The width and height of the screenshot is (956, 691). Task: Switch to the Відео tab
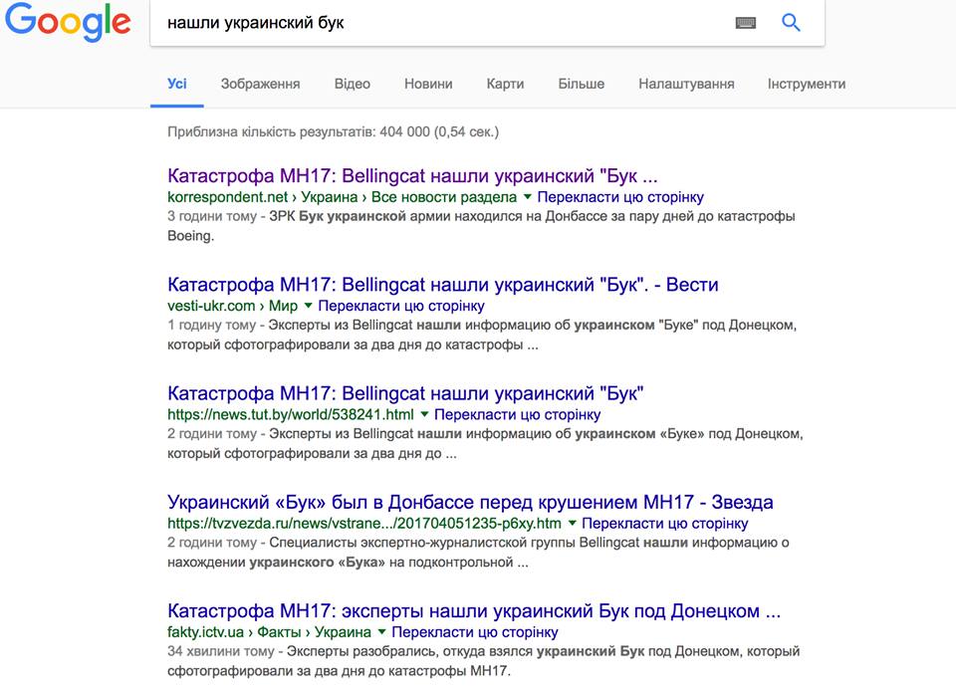coord(352,84)
